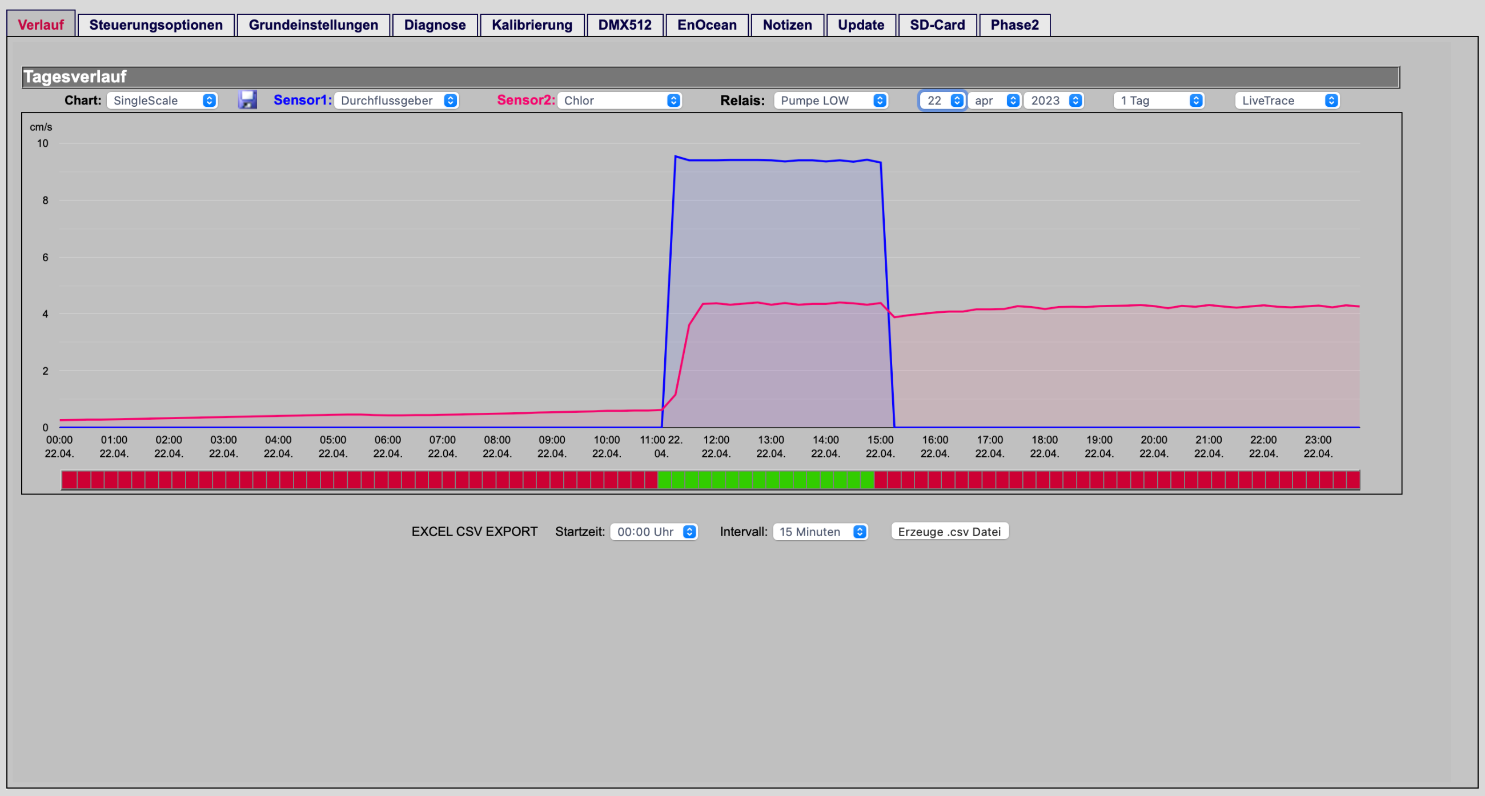Open the EnOcean tab

(707, 25)
